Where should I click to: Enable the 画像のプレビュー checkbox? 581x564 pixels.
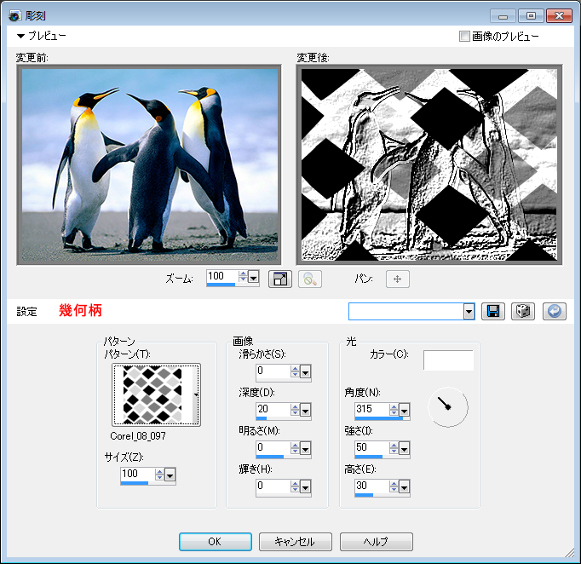pos(464,37)
